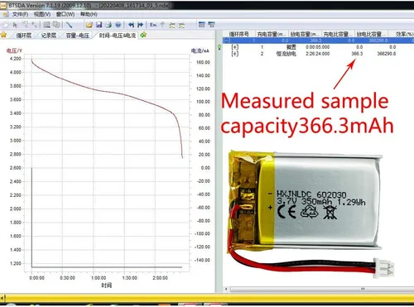Image resolution: width=414 pixels, height=307 pixels.
Task: Switch language with the En icon
Action: click(x=153, y=25)
